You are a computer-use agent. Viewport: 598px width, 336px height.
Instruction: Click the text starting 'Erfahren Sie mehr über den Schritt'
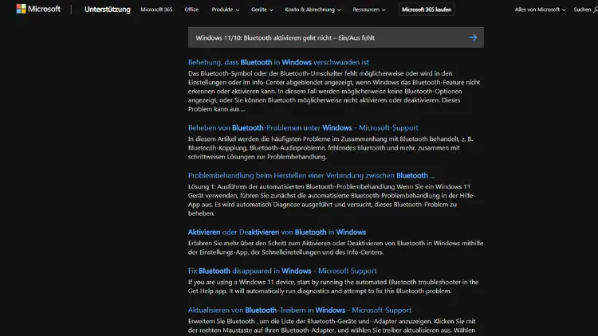pos(336,248)
